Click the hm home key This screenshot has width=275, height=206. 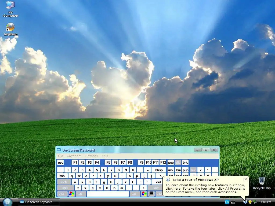point(178,170)
